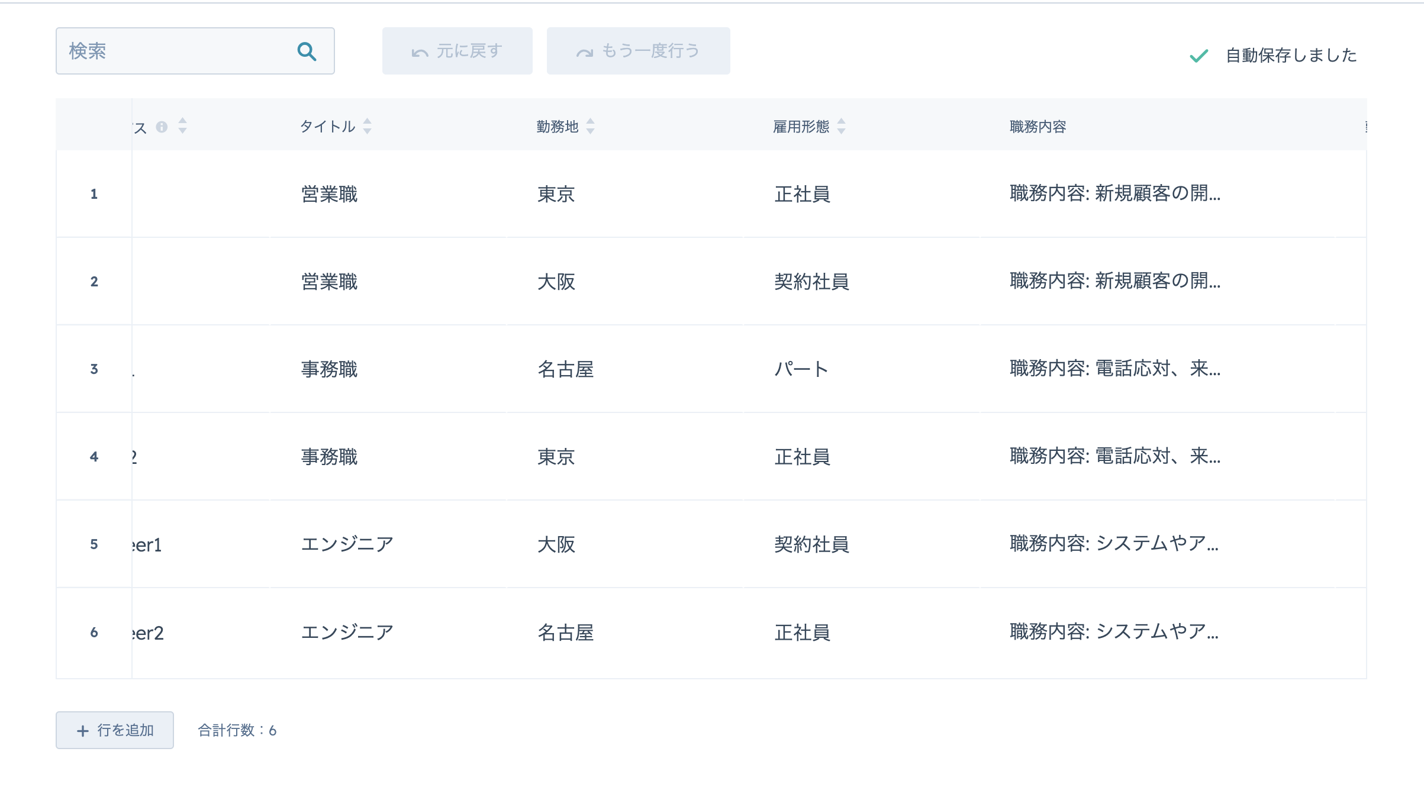1424x800 pixels.
Task: Click the info icon in first column header
Action: (162, 127)
